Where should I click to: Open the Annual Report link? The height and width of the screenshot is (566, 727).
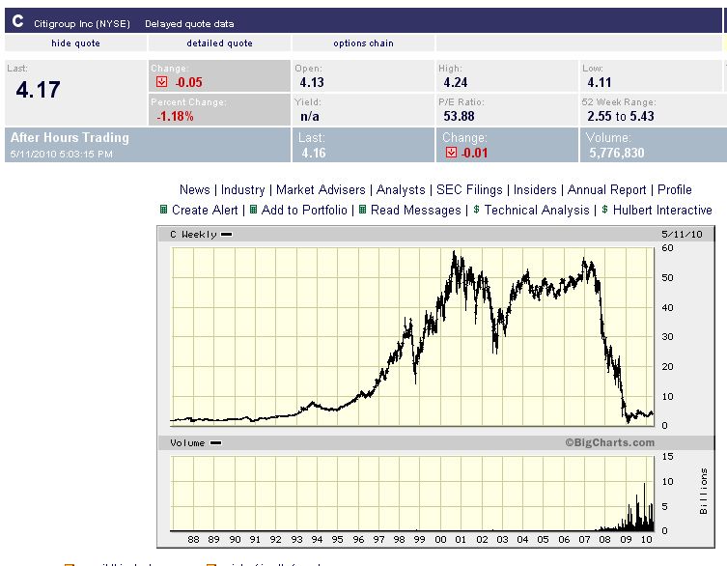tap(606, 189)
